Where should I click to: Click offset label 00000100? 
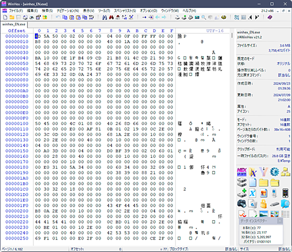pos(17,124)
